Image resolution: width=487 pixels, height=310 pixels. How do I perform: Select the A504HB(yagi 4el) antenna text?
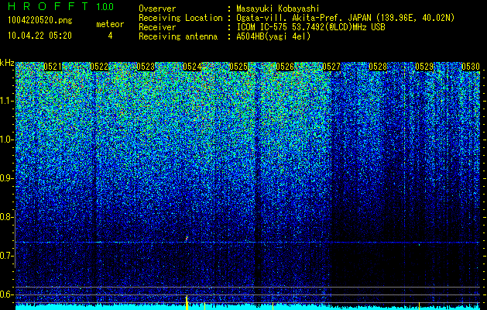point(273,36)
